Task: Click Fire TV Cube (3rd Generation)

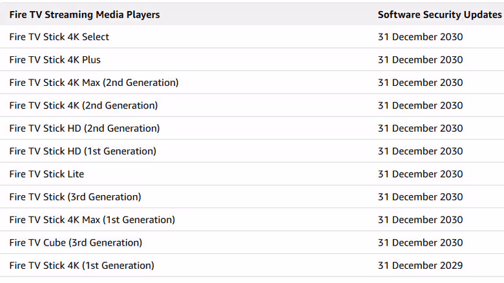Action: coord(76,242)
